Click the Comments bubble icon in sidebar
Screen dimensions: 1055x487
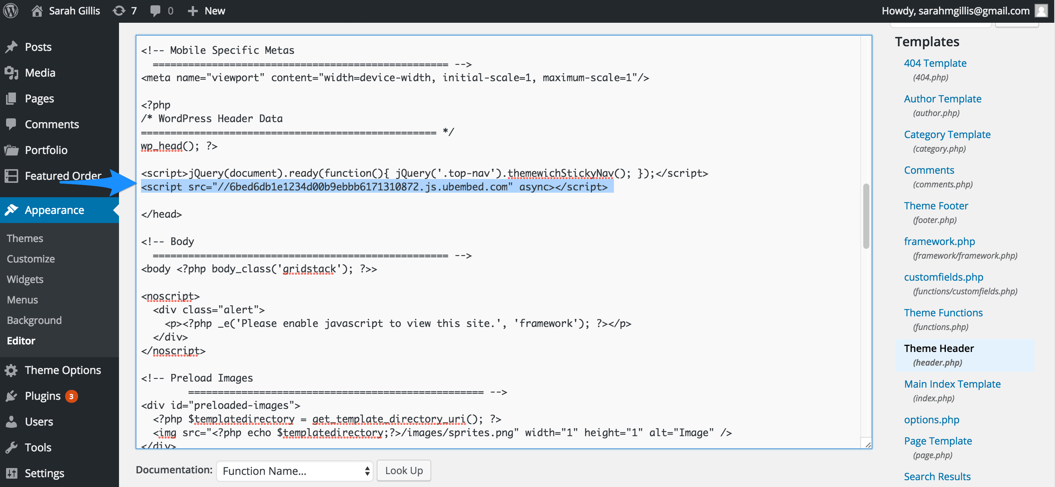11,124
